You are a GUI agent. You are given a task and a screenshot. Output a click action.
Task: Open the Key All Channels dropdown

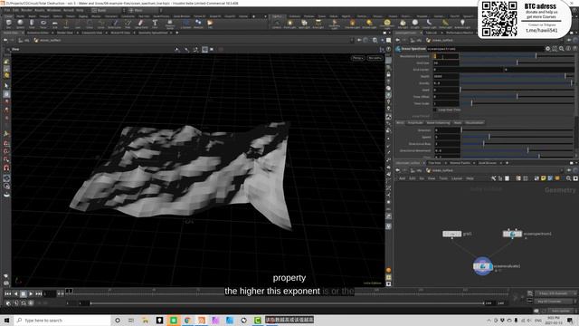point(555,302)
